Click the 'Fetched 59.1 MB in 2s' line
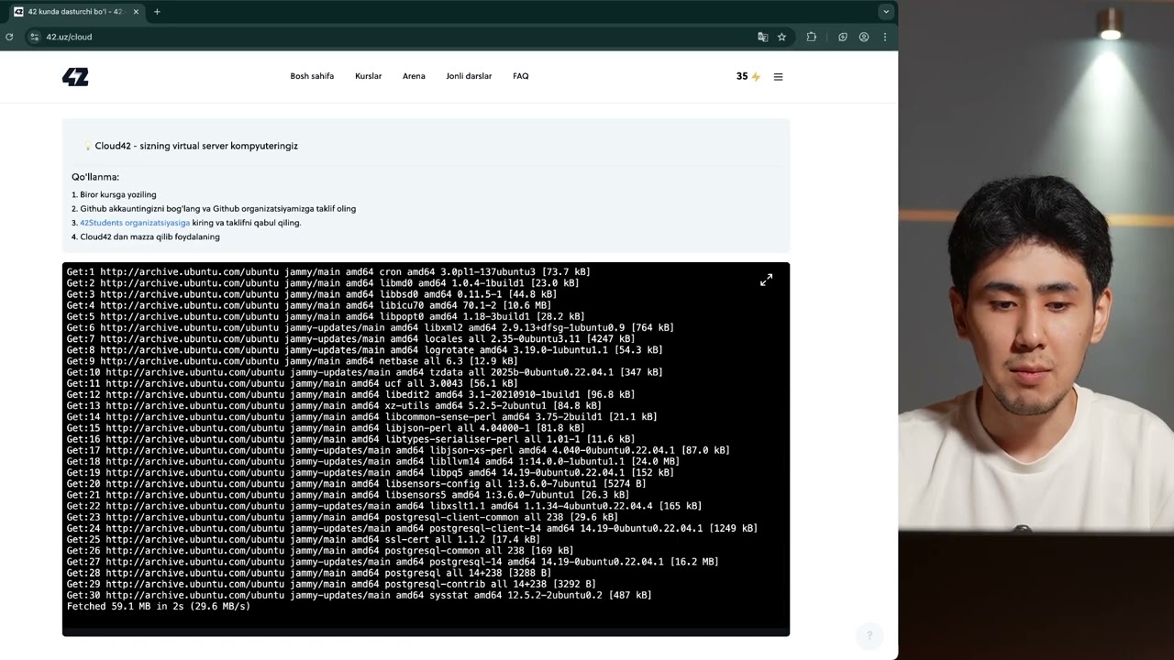This screenshot has height=660, width=1174. 158,606
